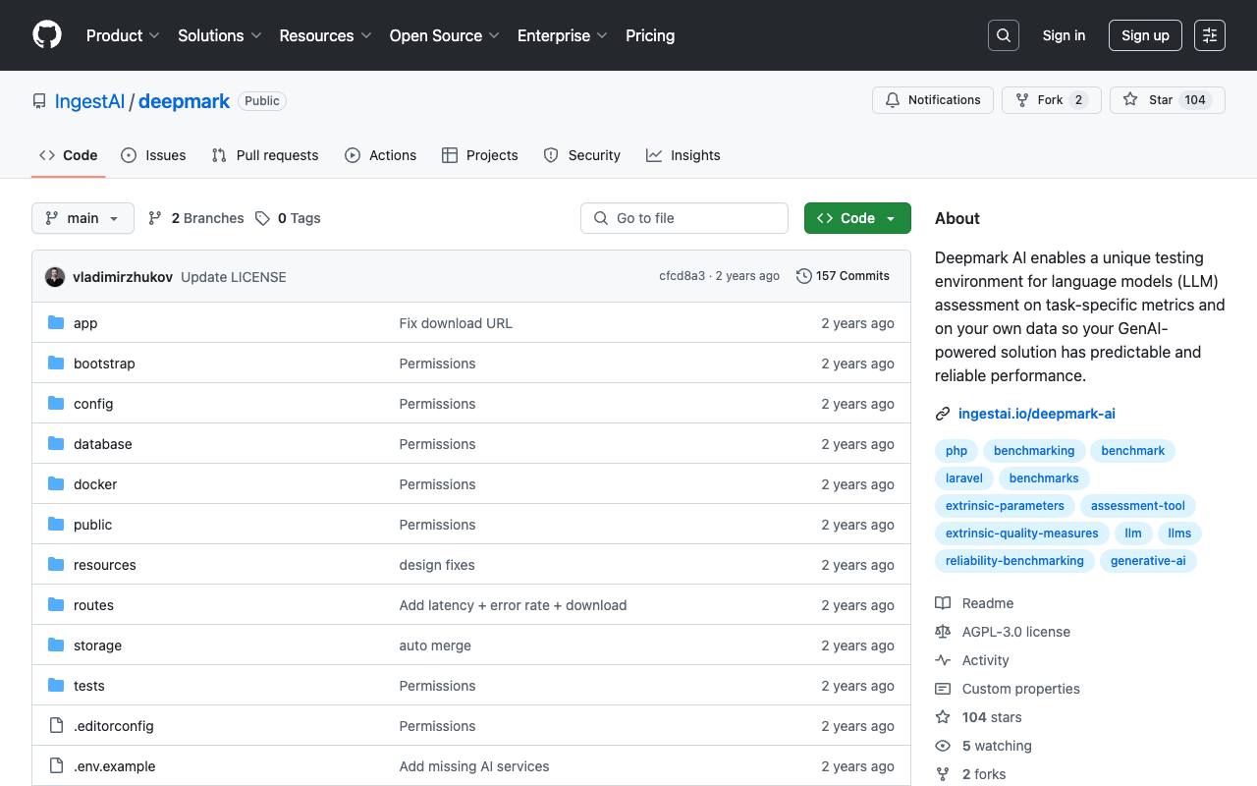Open the 'Update LICENSE' commit message
Viewport: 1257px width, 786px height.
click(234, 277)
